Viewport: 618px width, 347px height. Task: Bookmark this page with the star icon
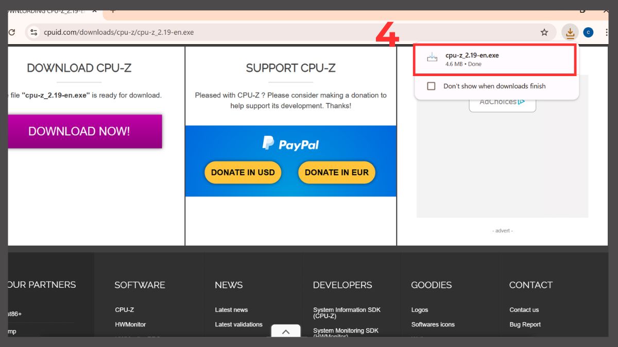coord(544,32)
